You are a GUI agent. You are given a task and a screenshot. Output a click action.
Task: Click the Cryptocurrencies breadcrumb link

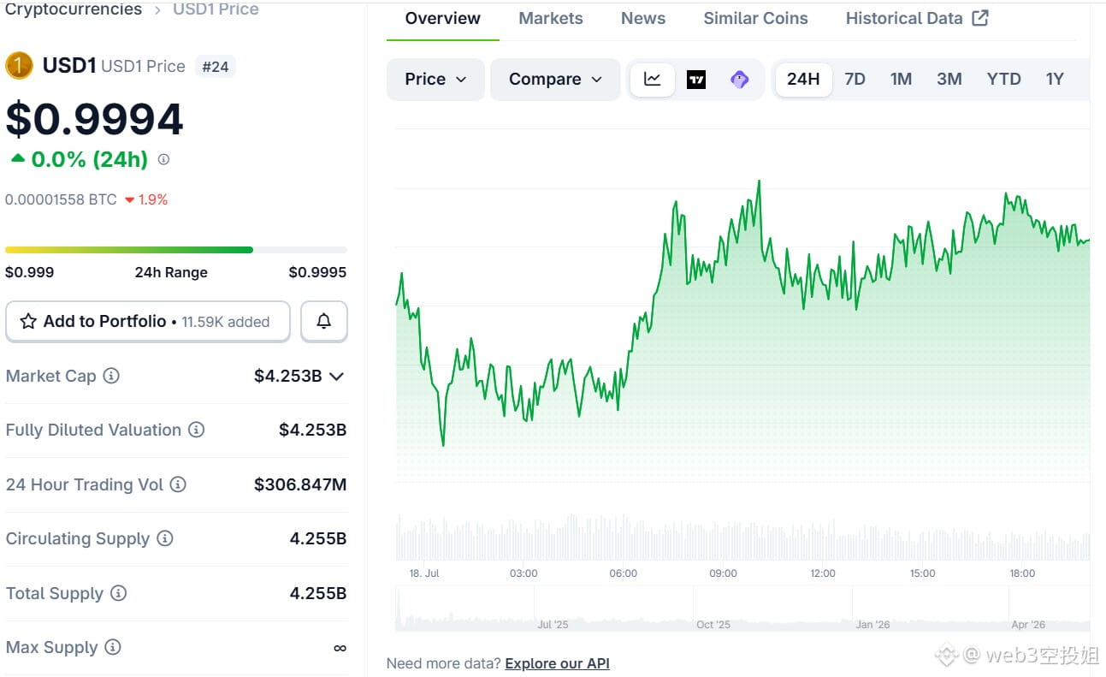click(x=74, y=9)
